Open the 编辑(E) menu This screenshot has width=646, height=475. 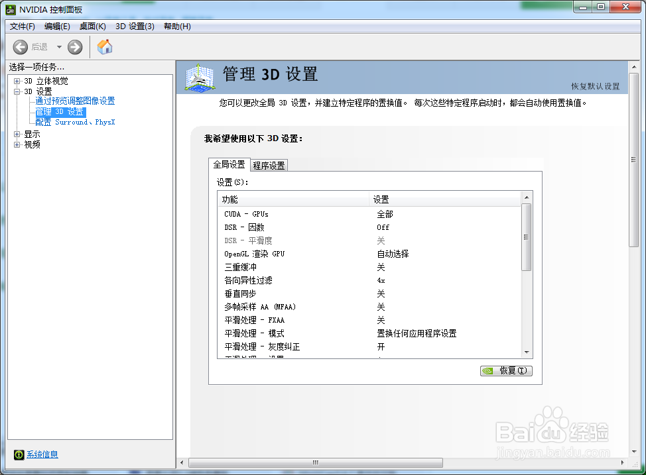pos(57,26)
